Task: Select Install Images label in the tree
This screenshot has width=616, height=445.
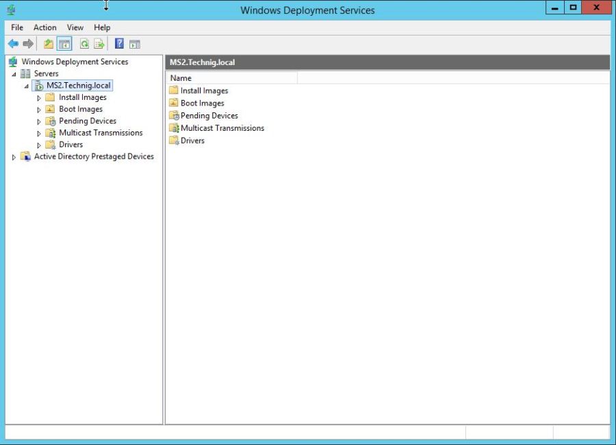Action: [83, 97]
